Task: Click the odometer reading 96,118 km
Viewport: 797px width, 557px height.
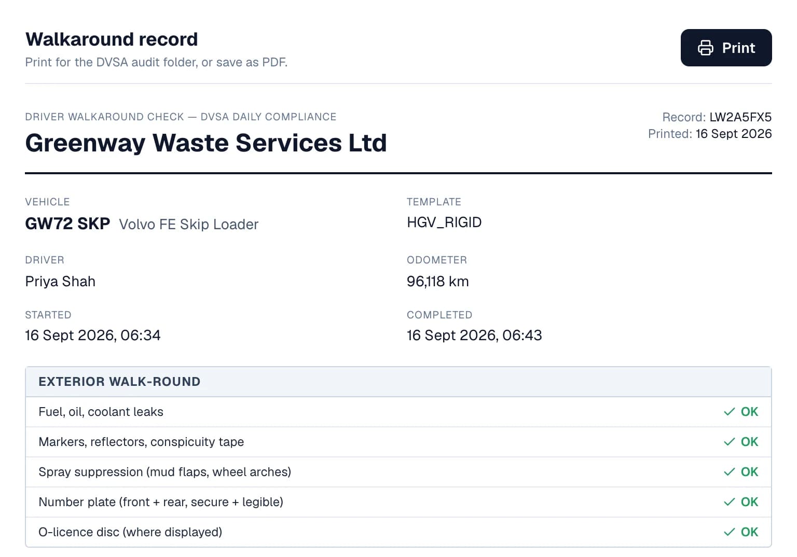Action: tap(438, 282)
